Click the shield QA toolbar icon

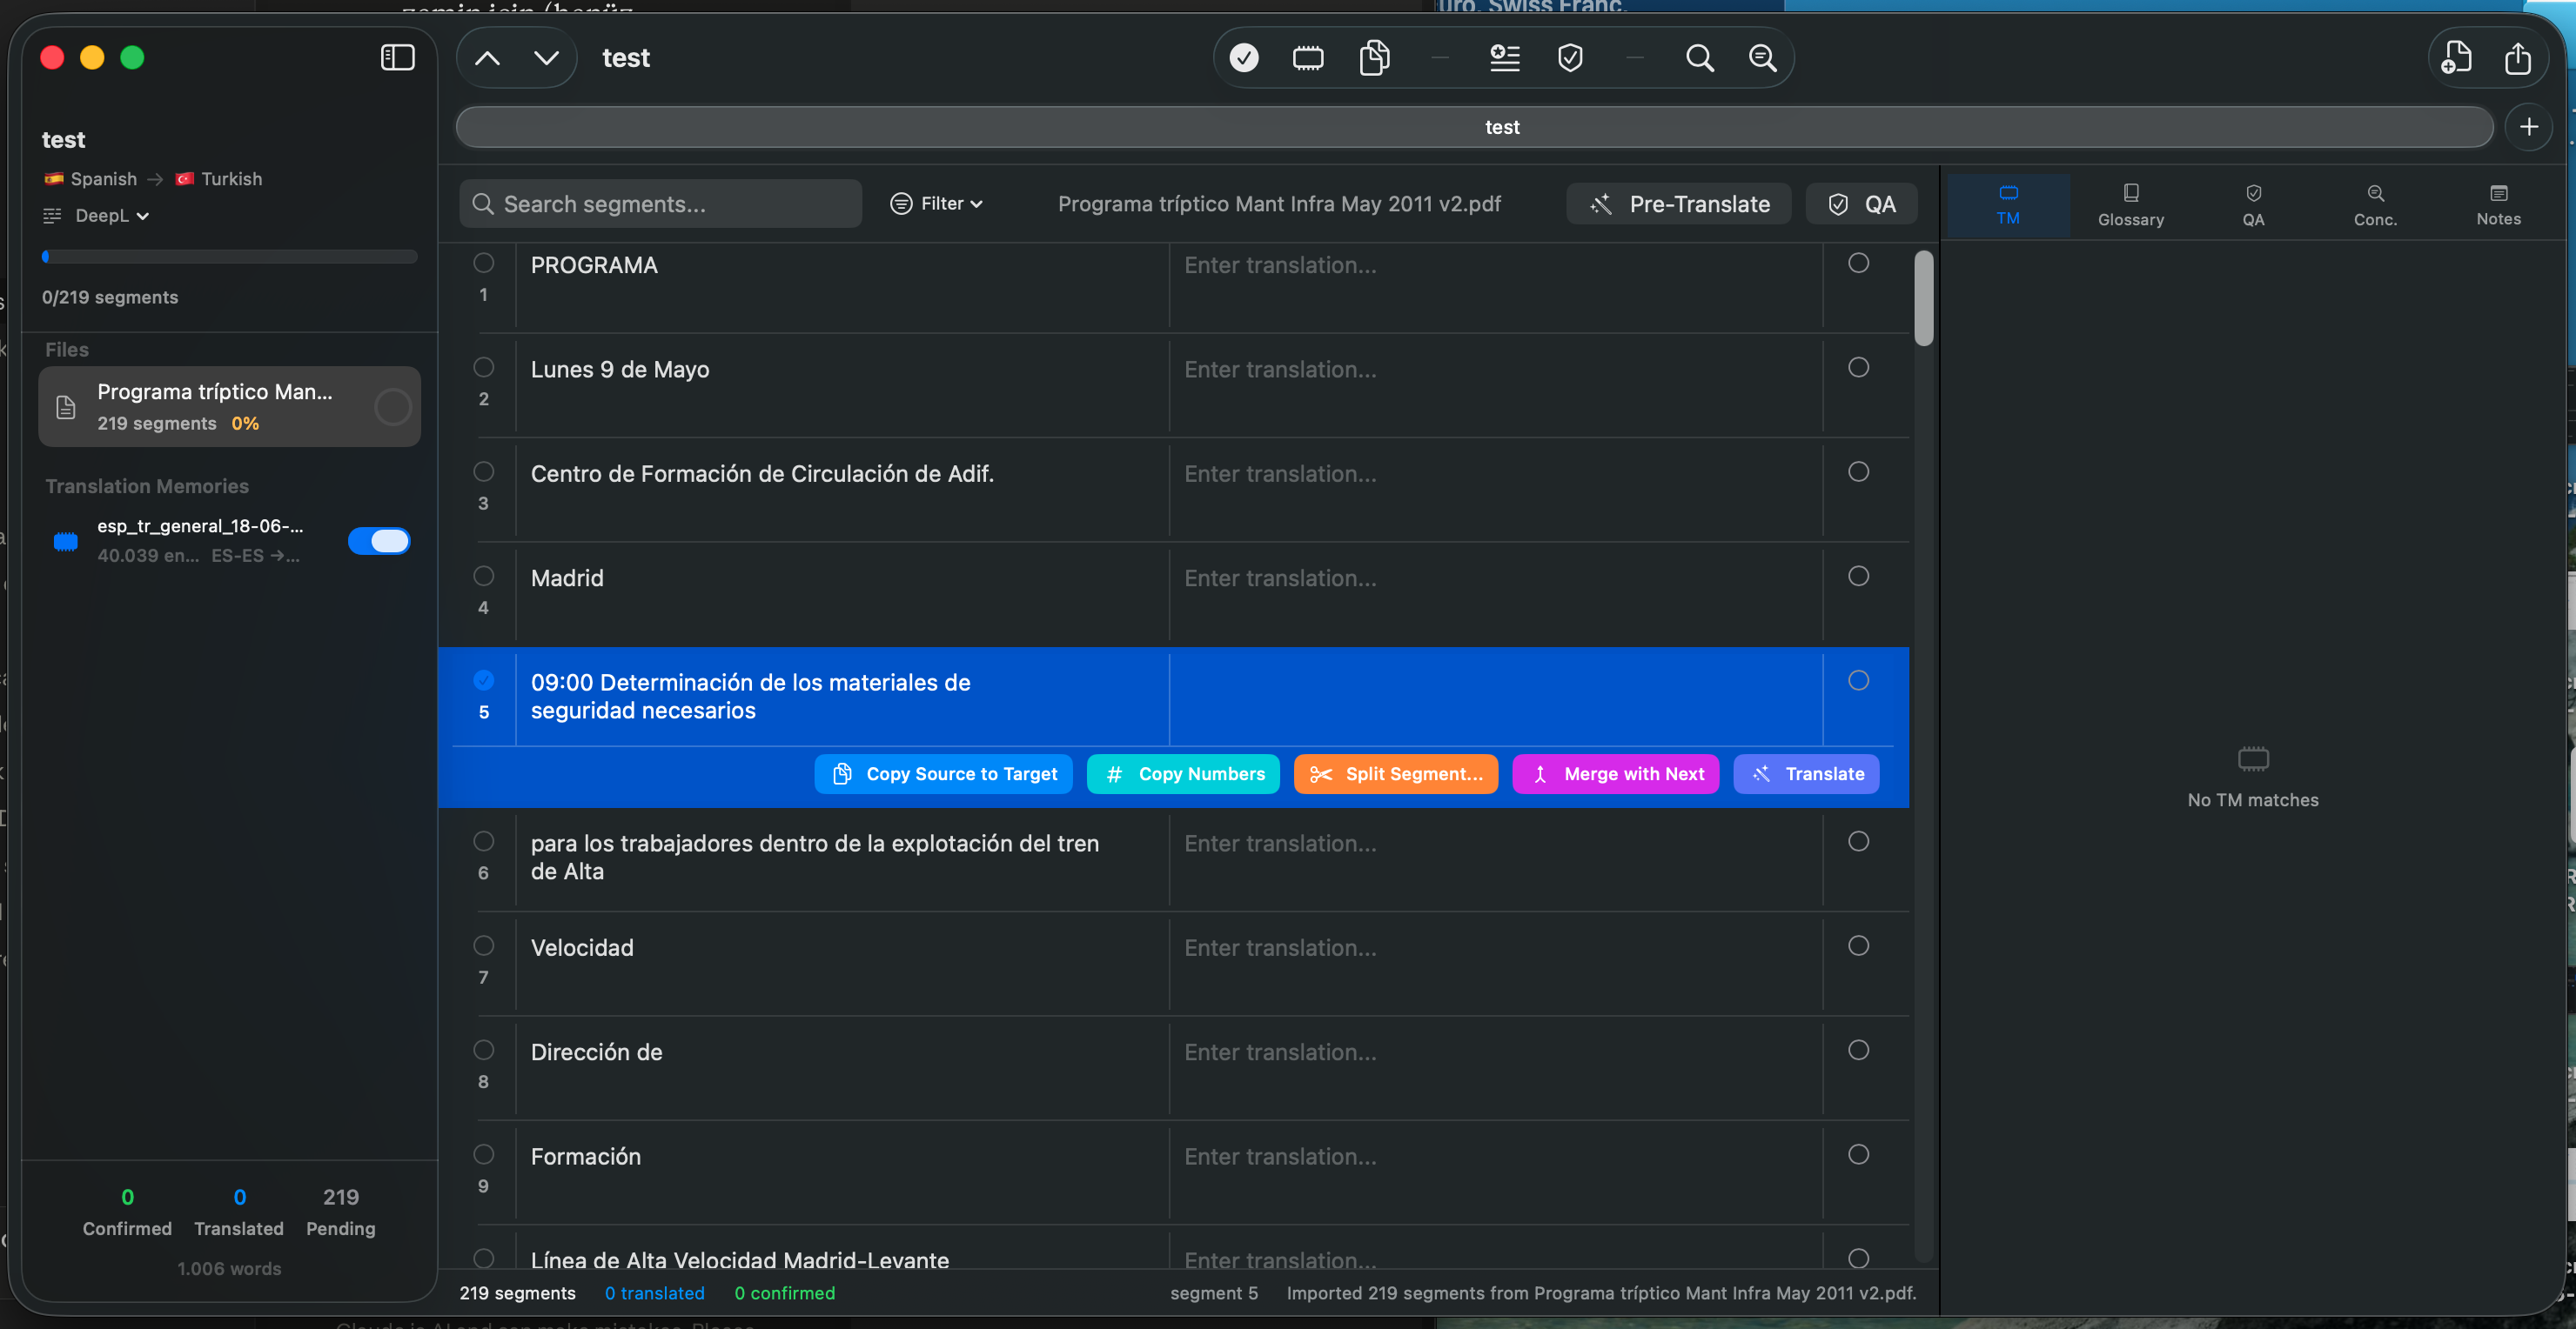(1570, 58)
